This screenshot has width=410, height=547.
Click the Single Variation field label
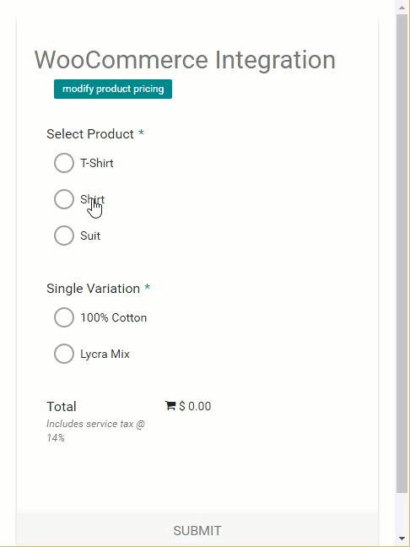click(x=94, y=289)
